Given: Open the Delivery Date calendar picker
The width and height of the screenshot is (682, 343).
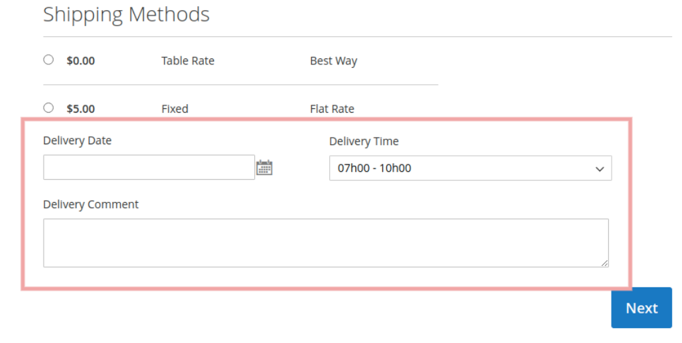Looking at the screenshot, I should (x=264, y=168).
